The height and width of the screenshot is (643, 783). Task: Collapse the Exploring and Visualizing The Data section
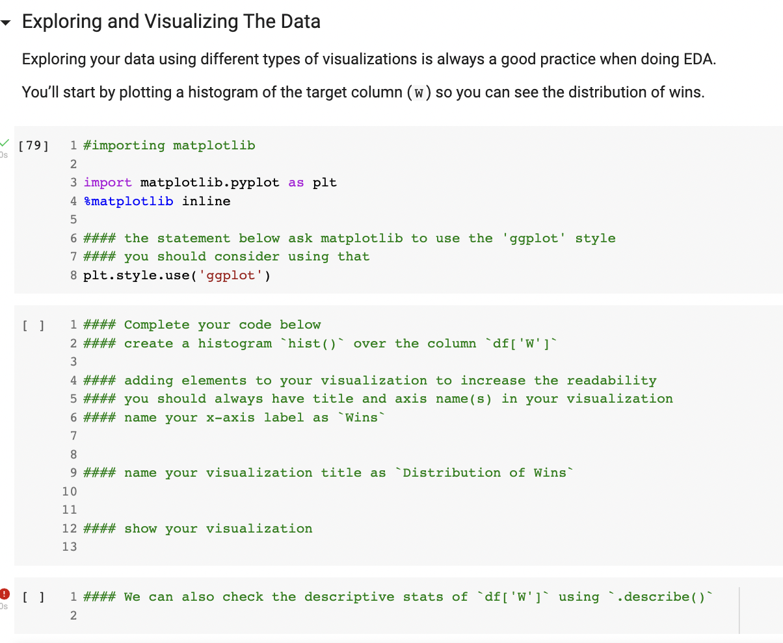point(7,21)
